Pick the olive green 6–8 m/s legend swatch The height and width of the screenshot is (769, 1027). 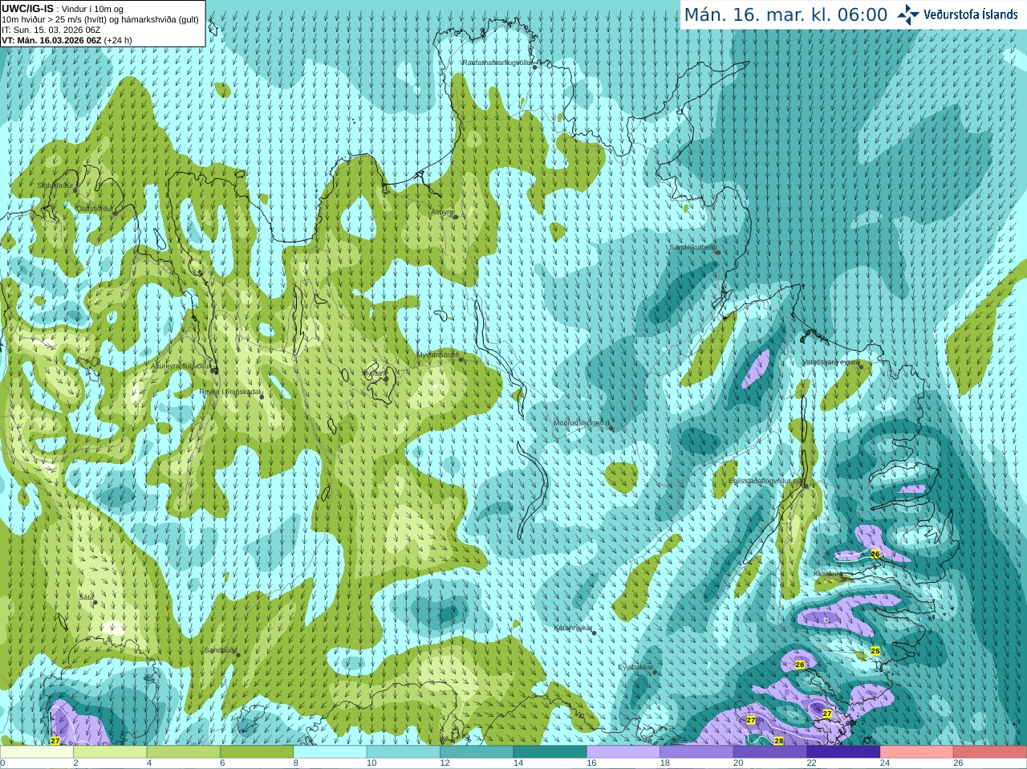click(257, 752)
